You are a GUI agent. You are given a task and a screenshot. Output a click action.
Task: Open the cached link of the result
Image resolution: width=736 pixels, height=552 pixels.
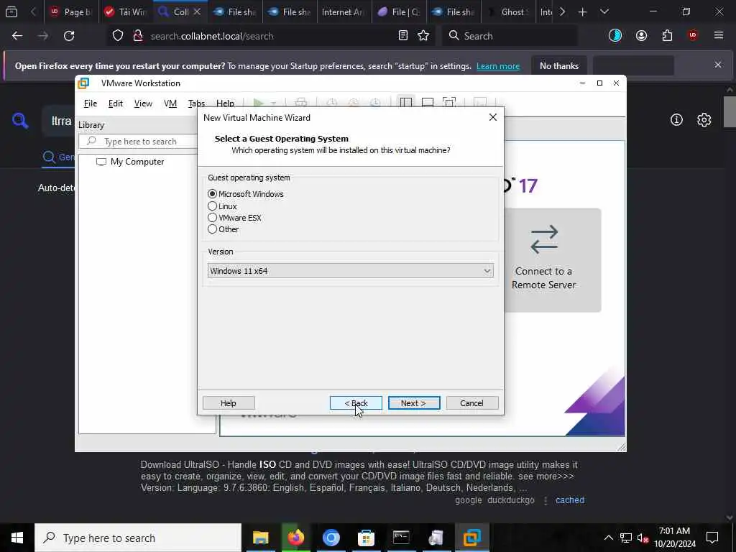tap(570, 500)
